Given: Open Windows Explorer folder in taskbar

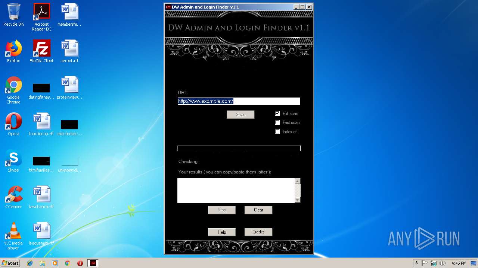Looking at the screenshot, I should [42, 263].
